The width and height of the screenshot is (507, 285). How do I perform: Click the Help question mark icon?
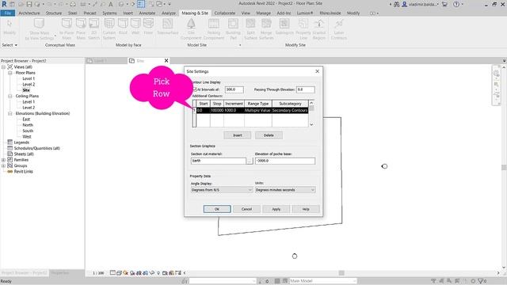point(456,4)
